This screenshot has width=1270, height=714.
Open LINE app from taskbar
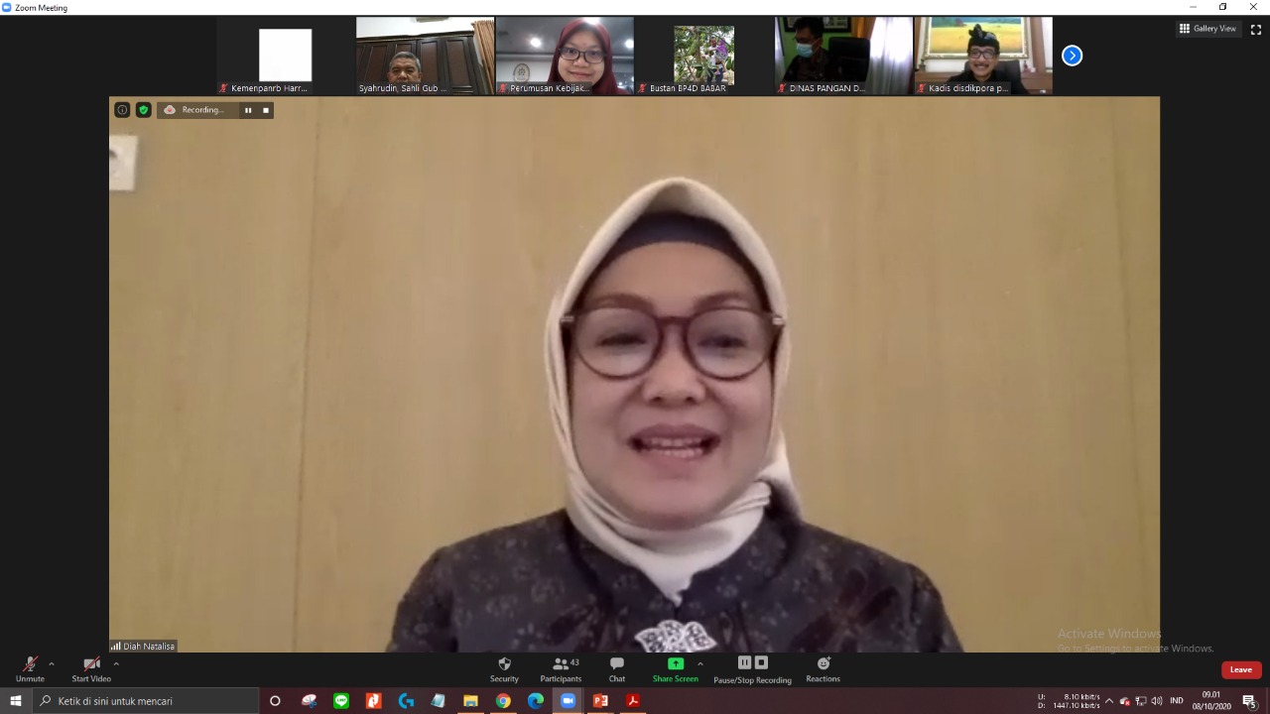(x=341, y=701)
